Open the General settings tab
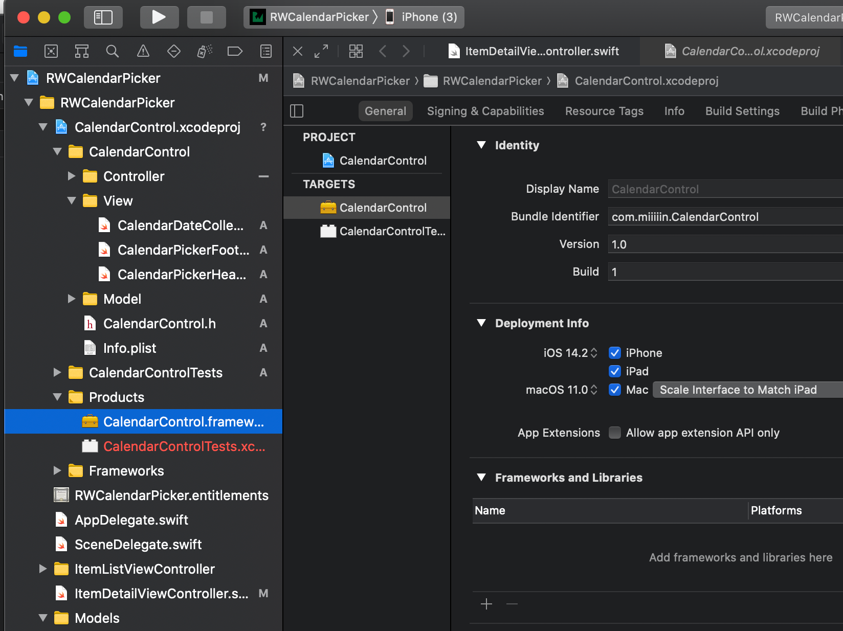The width and height of the screenshot is (843, 631). point(386,111)
